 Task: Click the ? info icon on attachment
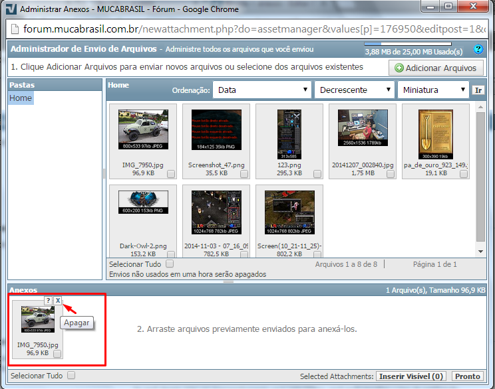[x=48, y=301]
